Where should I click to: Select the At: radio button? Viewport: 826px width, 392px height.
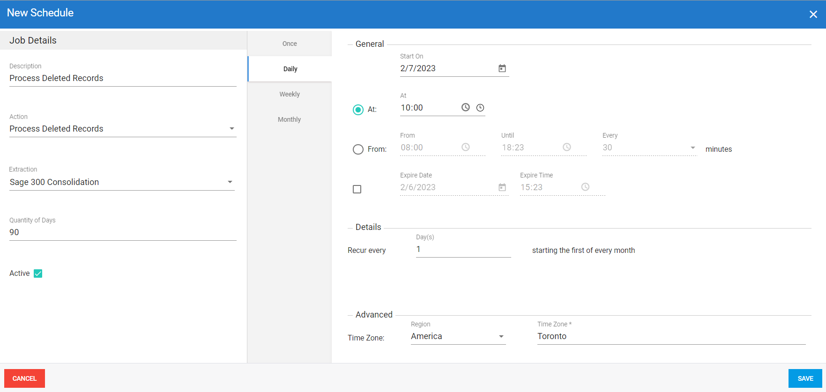(358, 110)
